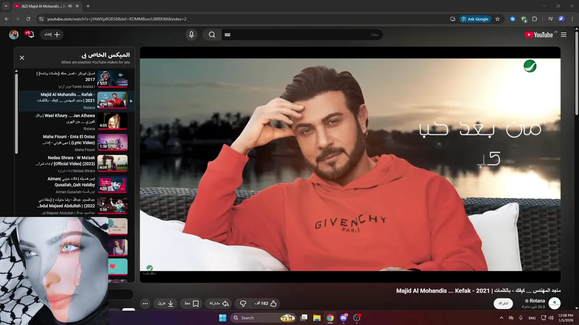Screen dimensions: 579x325
Task: Open the Rotana channel name link
Action: pyautogui.click(x=537, y=301)
